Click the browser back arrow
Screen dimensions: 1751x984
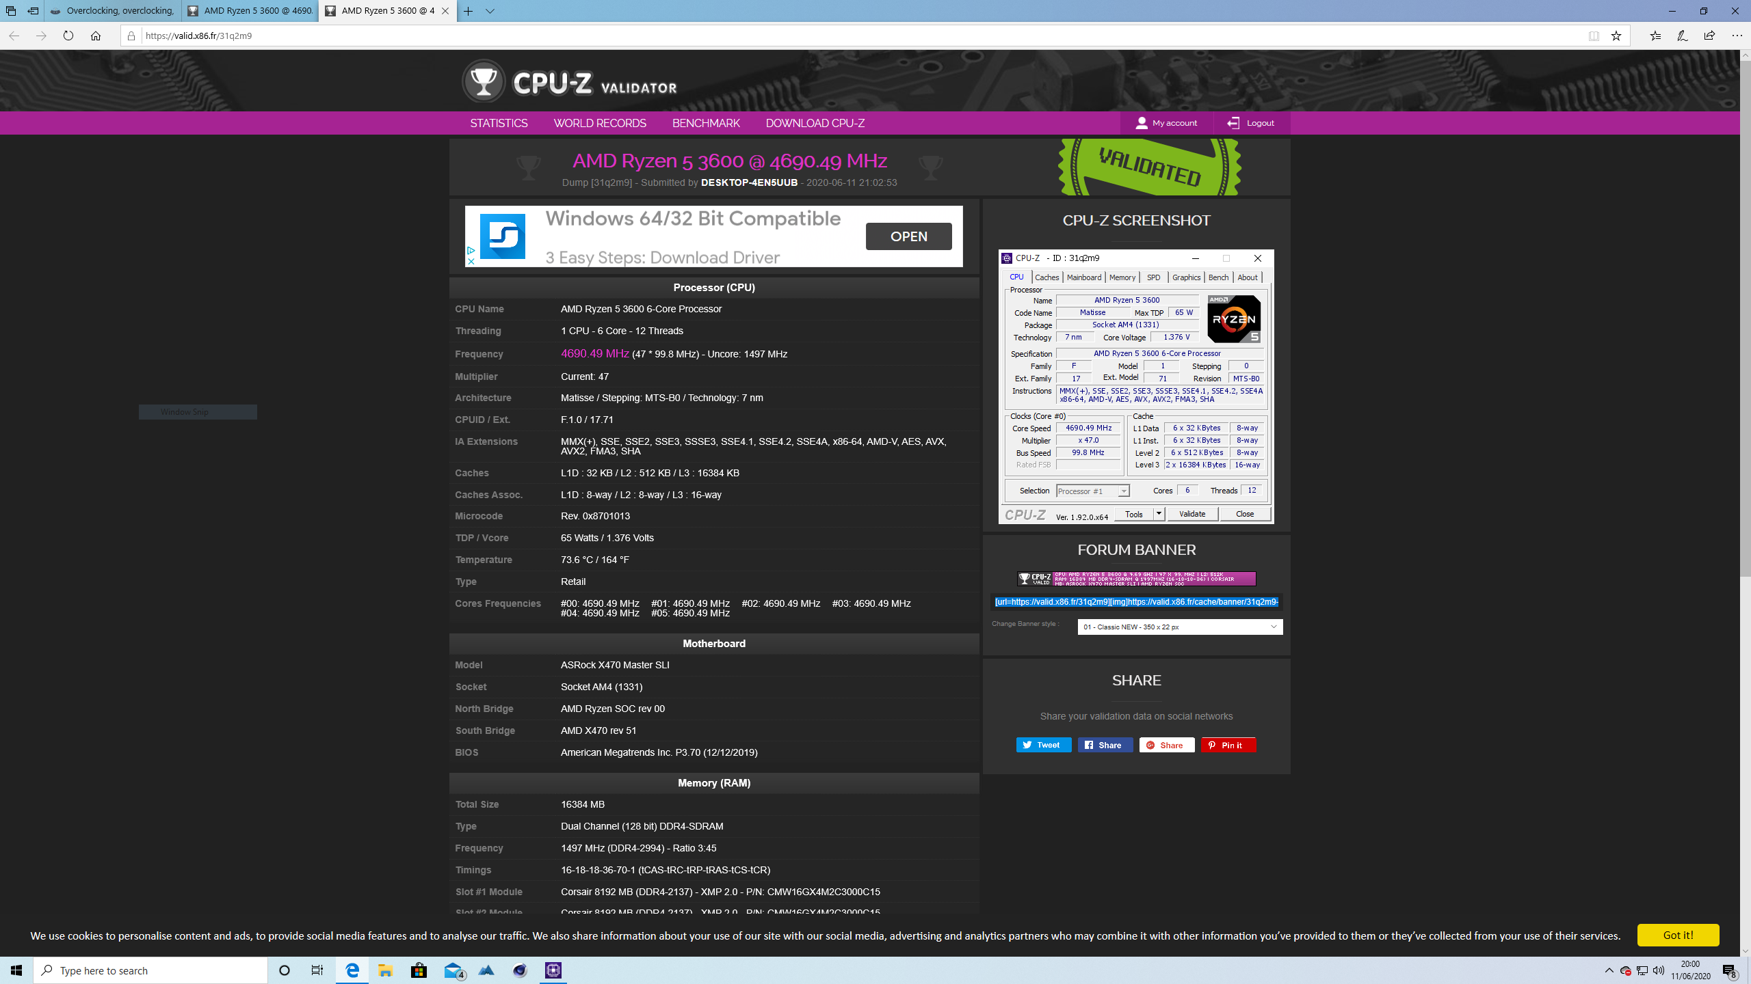[x=14, y=36]
